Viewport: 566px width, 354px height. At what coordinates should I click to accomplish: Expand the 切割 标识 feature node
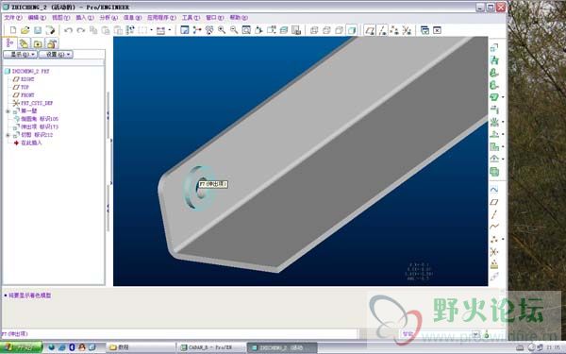(8, 135)
